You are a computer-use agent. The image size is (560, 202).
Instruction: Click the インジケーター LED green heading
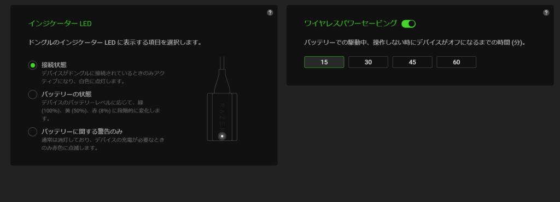60,24
